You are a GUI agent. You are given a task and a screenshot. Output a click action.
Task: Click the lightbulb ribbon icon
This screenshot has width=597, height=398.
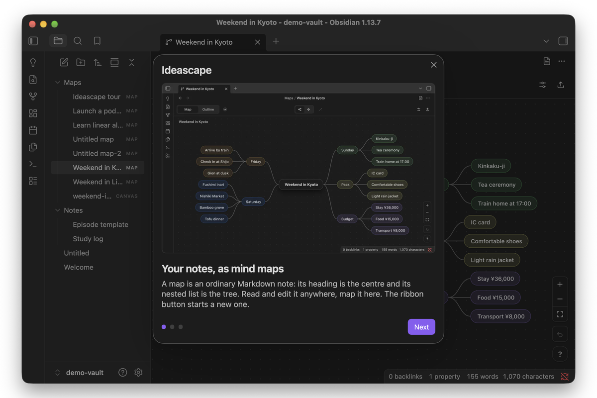pos(33,63)
